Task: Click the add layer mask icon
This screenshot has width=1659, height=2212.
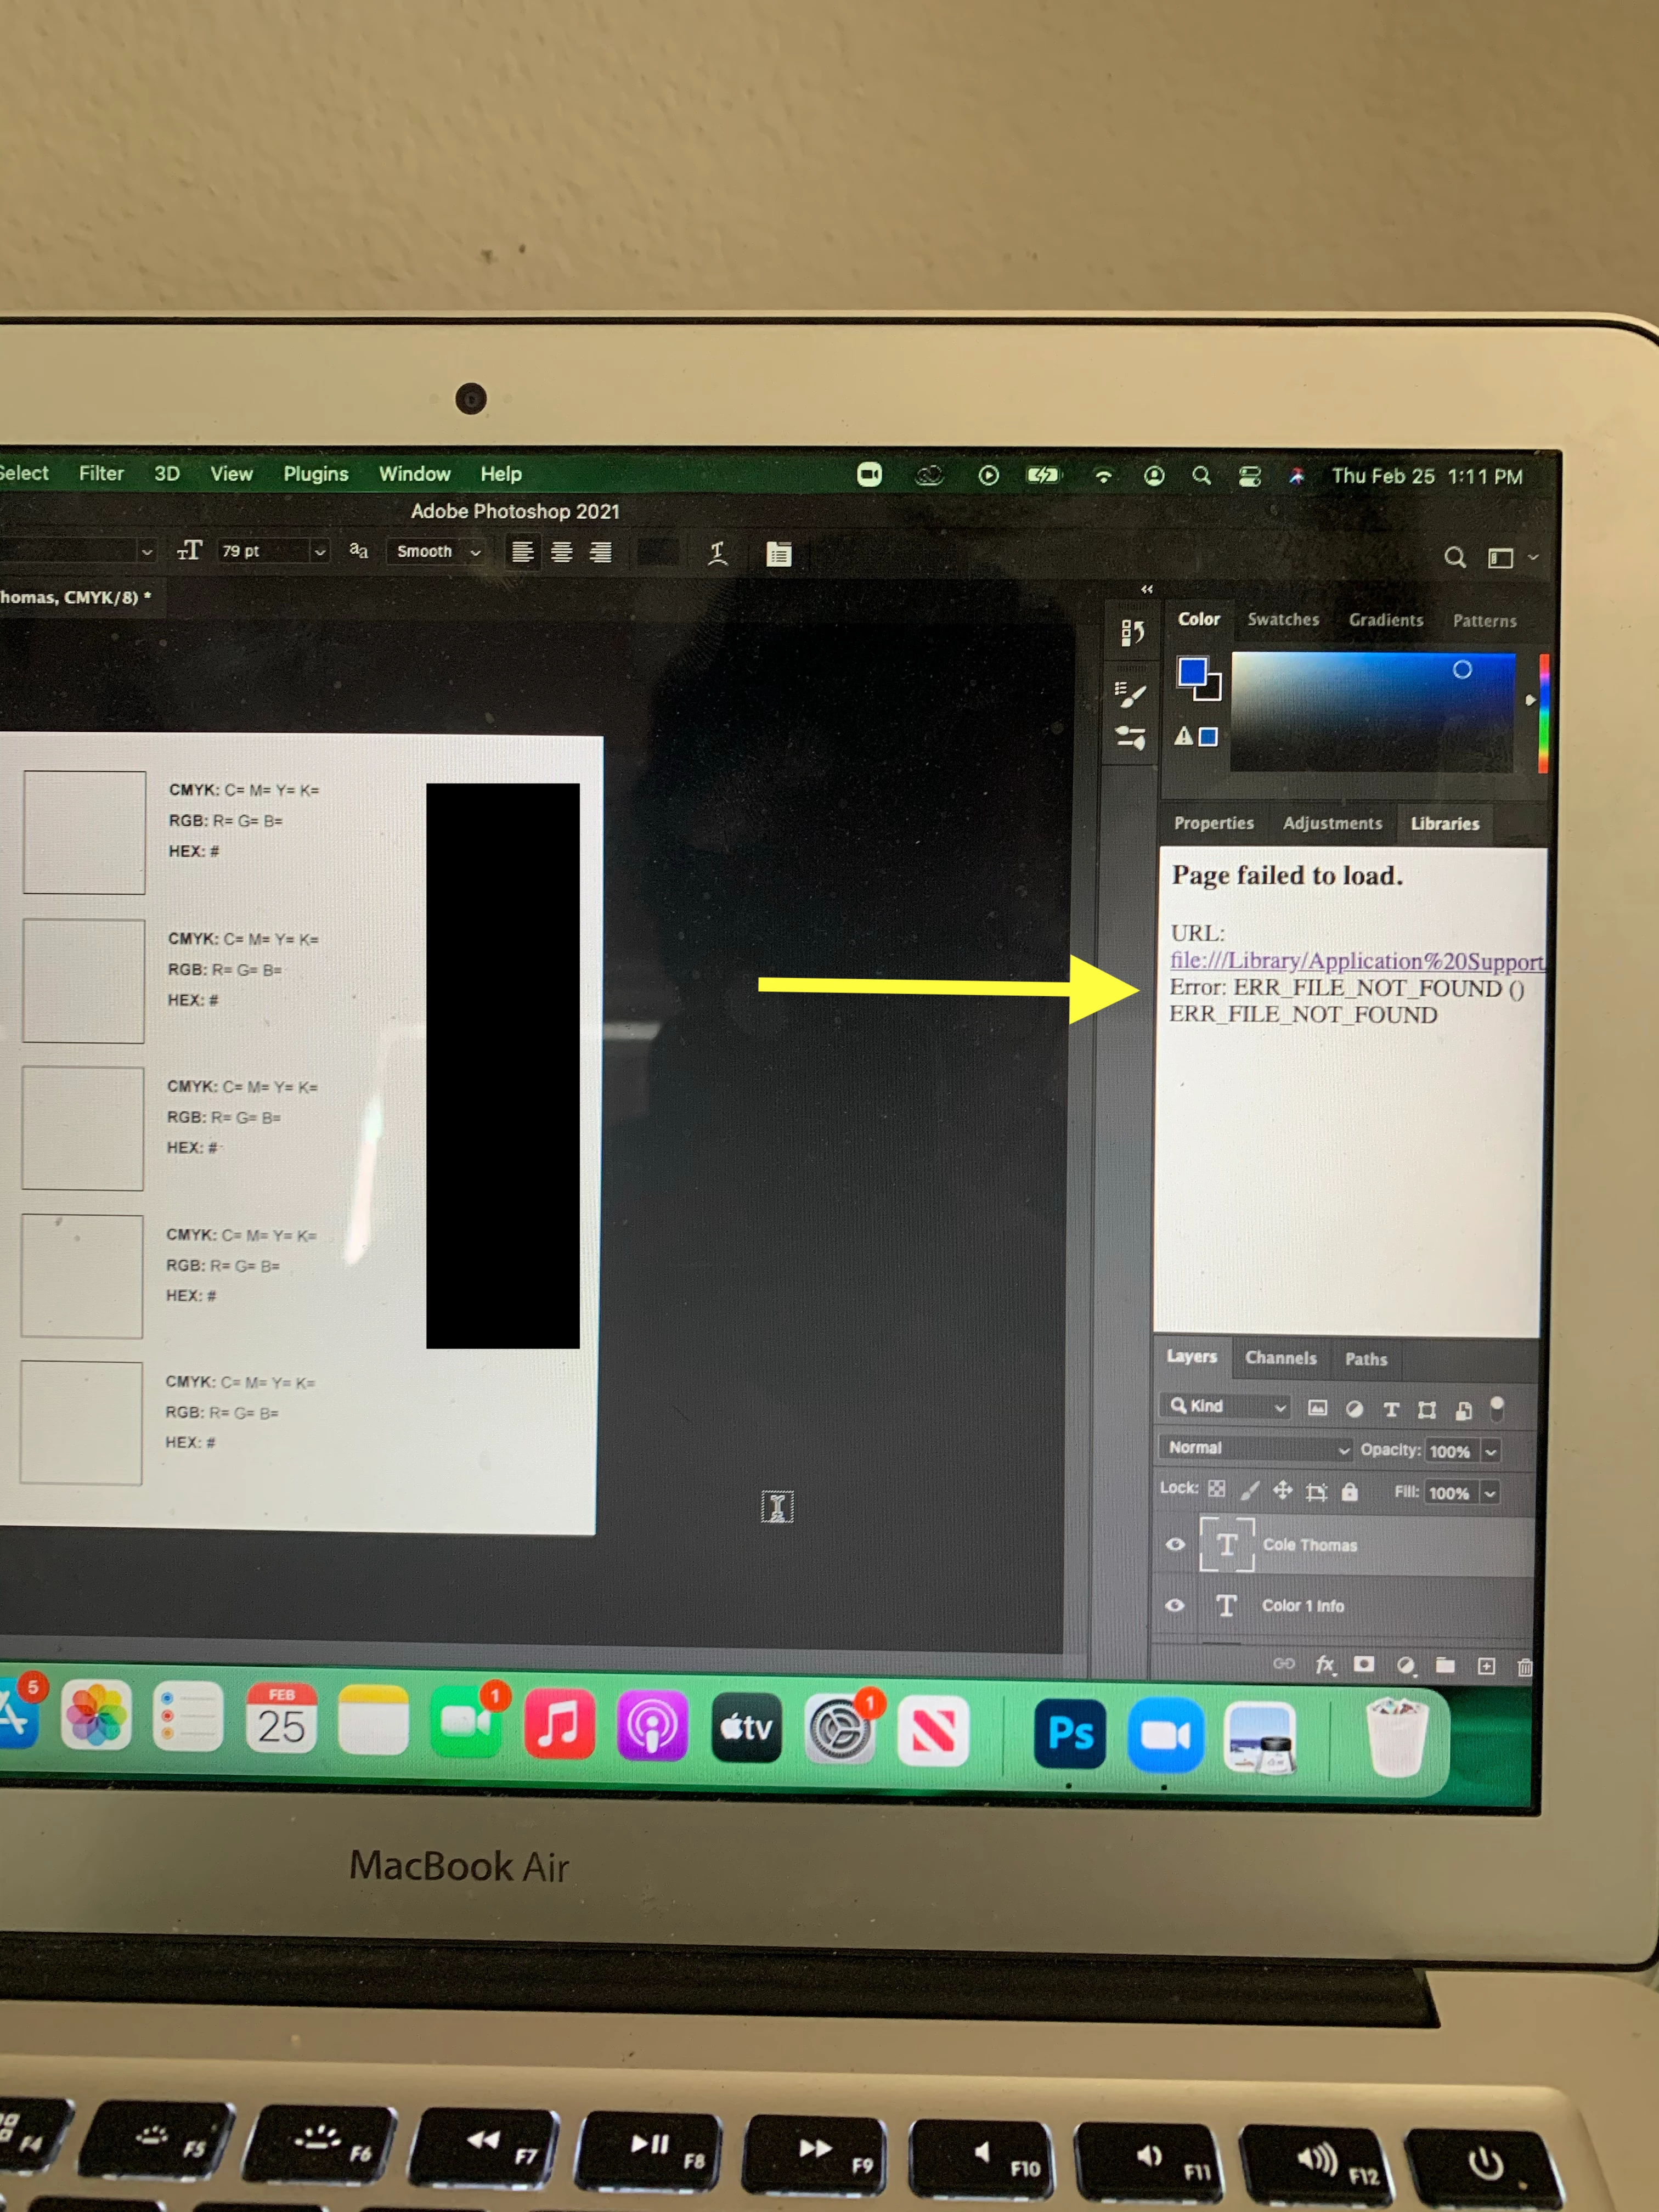Action: tap(1363, 1664)
